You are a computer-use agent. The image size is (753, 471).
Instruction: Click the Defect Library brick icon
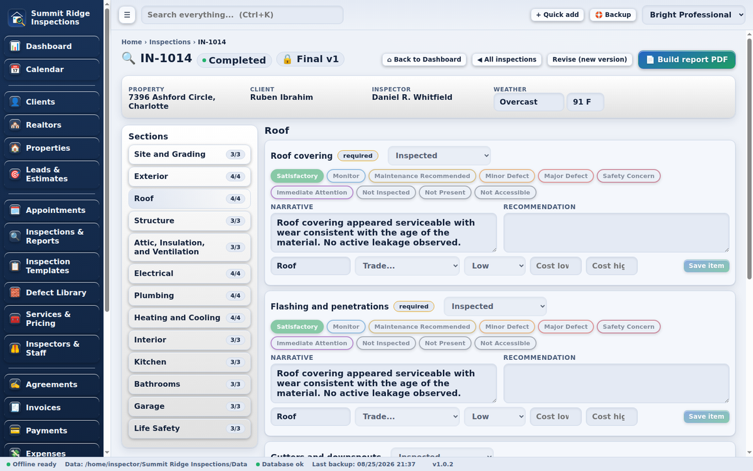[15, 293]
